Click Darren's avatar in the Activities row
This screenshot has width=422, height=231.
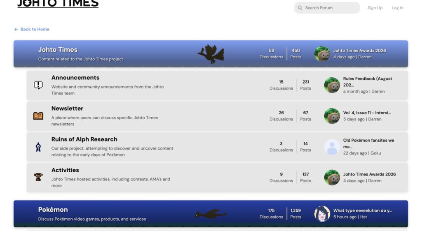click(x=332, y=177)
